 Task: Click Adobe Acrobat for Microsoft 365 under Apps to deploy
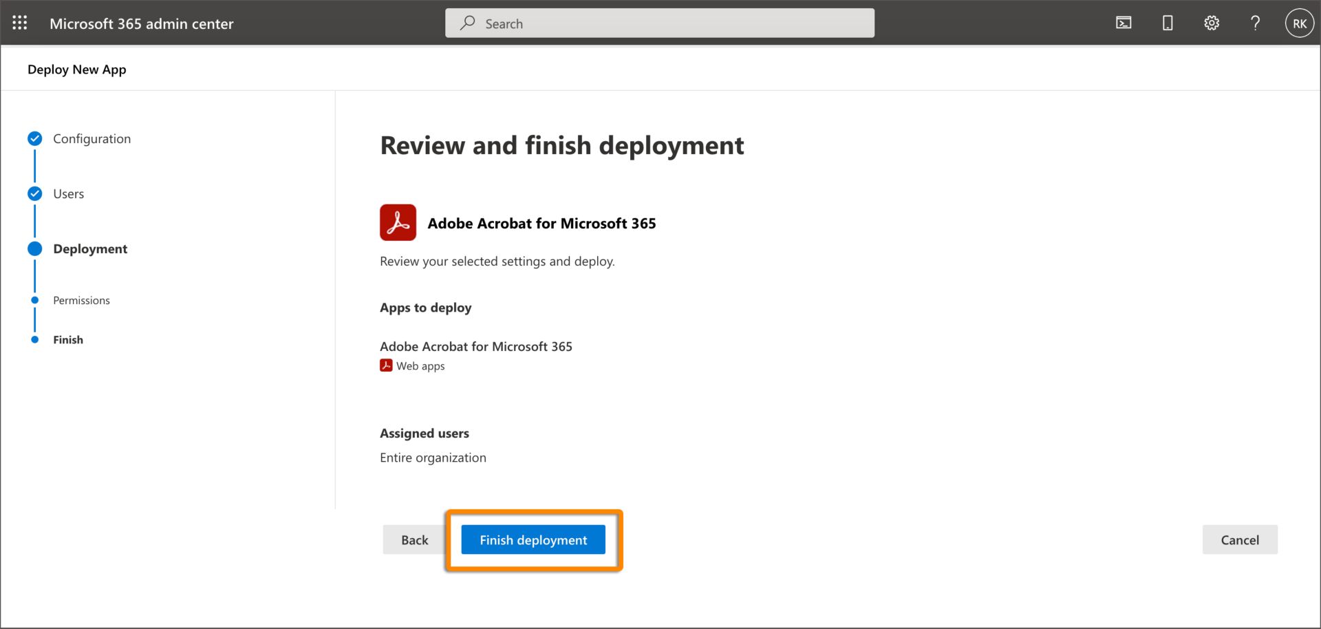coord(476,347)
